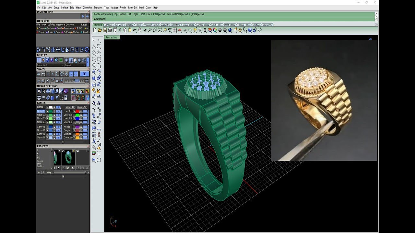This screenshot has width=415, height=233.
Task: Expand project thumbnail 50 arrow
Action: [x=88, y=151]
